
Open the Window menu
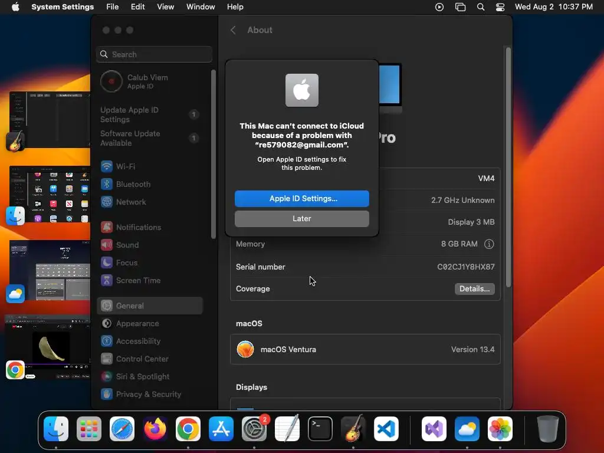tap(201, 7)
